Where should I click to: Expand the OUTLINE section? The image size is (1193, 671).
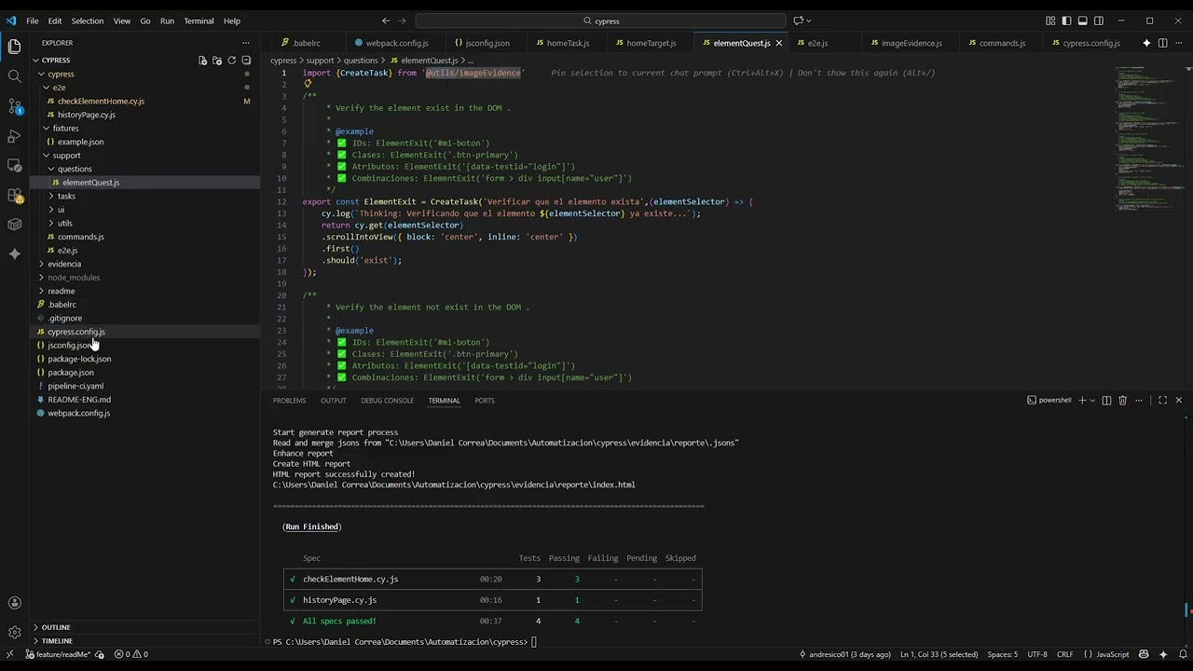[56, 627]
